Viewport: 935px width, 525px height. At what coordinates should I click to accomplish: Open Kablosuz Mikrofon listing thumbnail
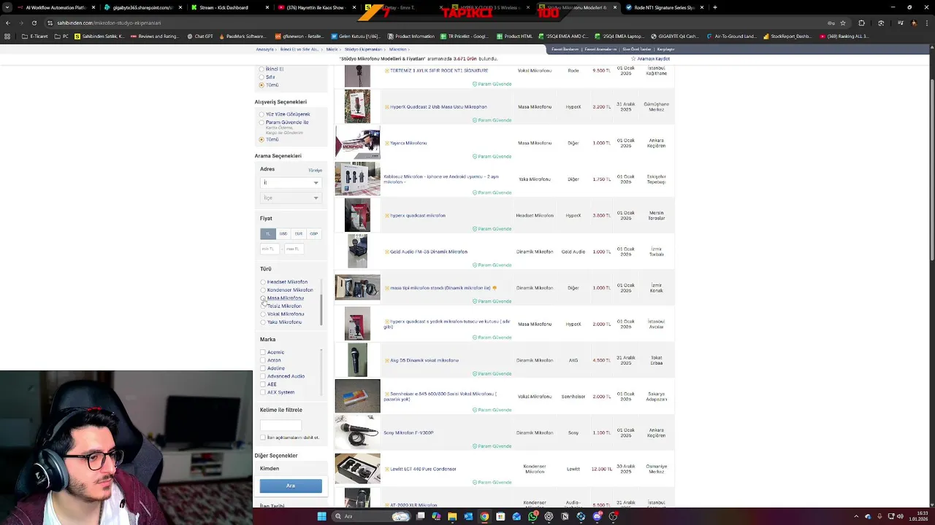(x=357, y=179)
